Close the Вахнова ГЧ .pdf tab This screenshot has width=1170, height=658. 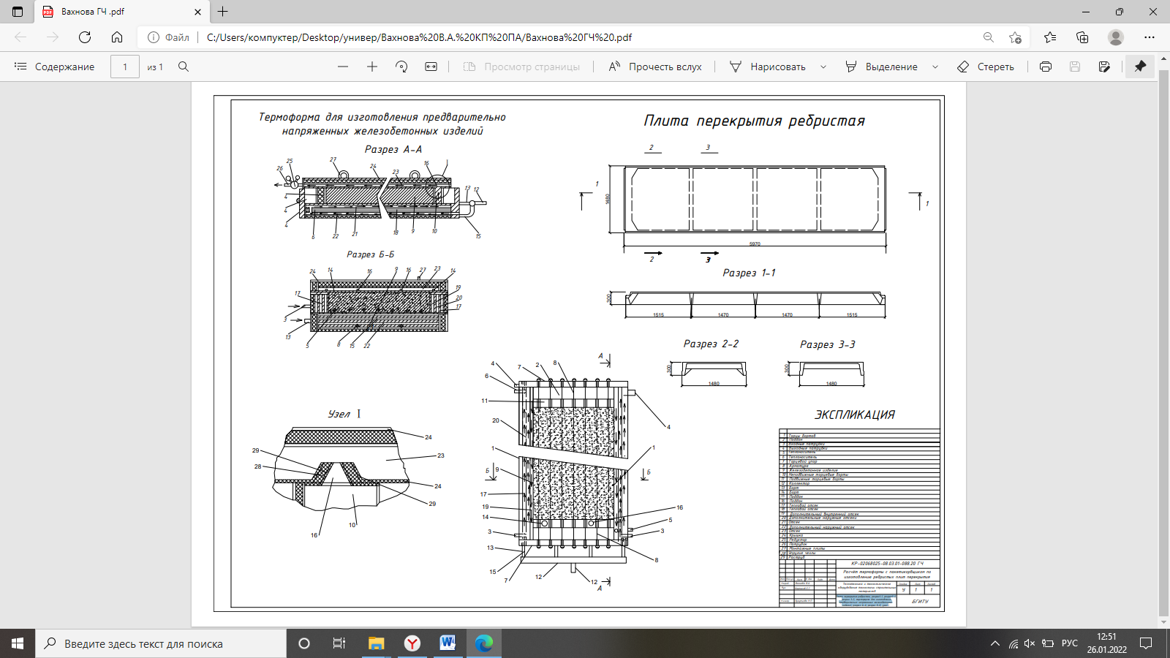click(197, 12)
